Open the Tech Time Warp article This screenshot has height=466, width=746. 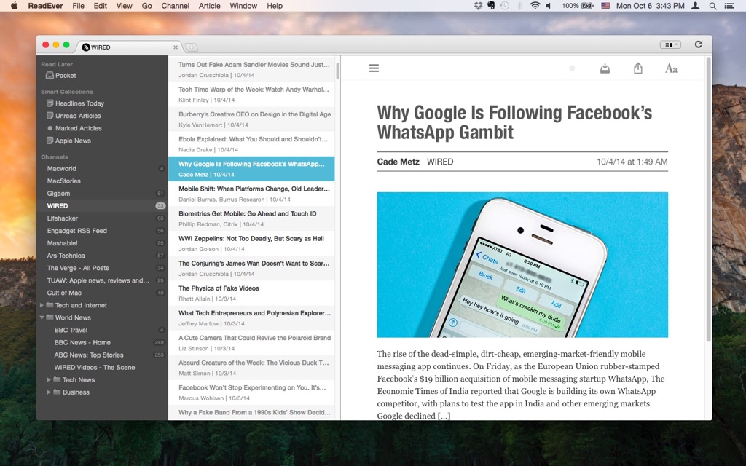pyautogui.click(x=251, y=94)
